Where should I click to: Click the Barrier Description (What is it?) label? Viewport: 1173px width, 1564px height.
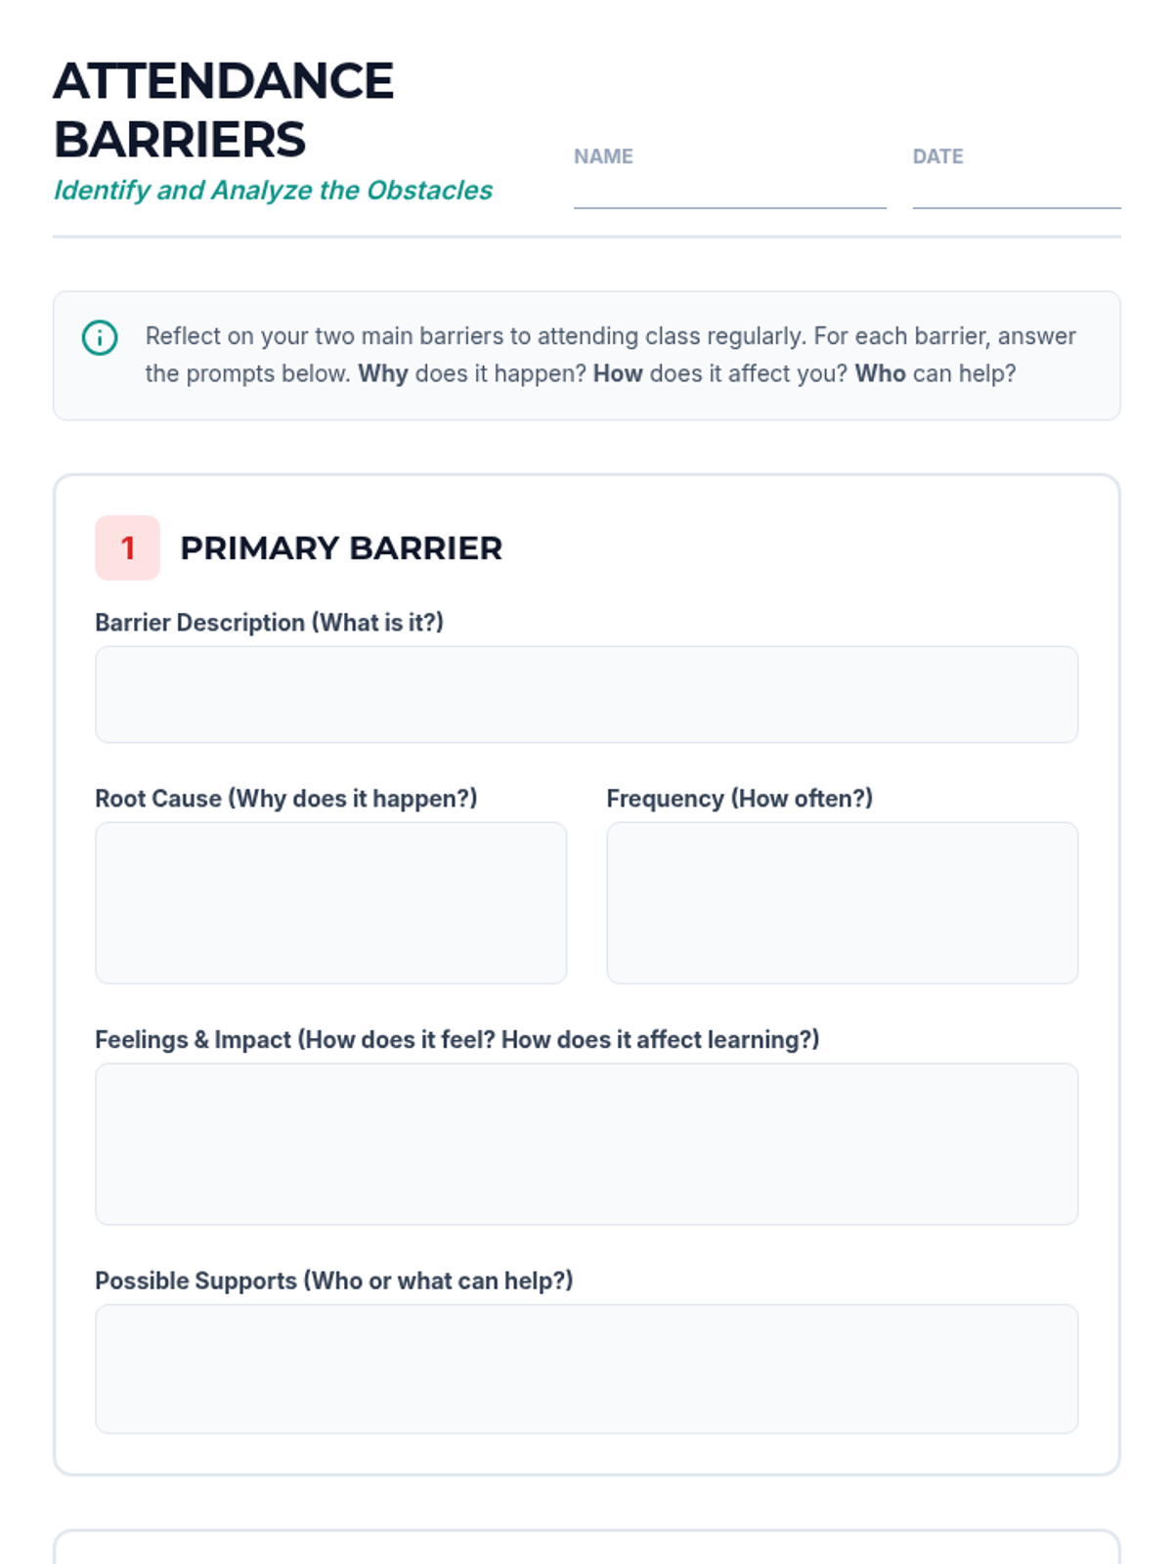click(269, 623)
